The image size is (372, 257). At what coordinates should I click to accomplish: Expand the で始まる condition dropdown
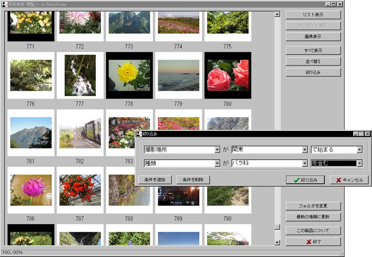359,150
